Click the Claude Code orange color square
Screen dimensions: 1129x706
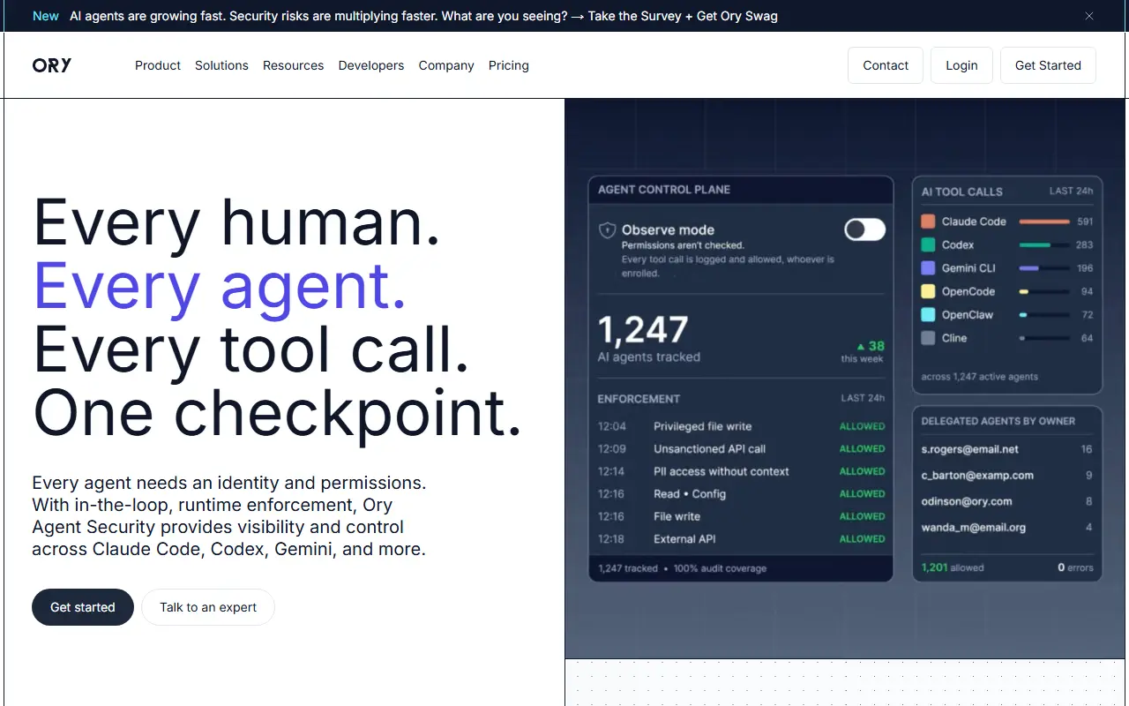coord(928,222)
